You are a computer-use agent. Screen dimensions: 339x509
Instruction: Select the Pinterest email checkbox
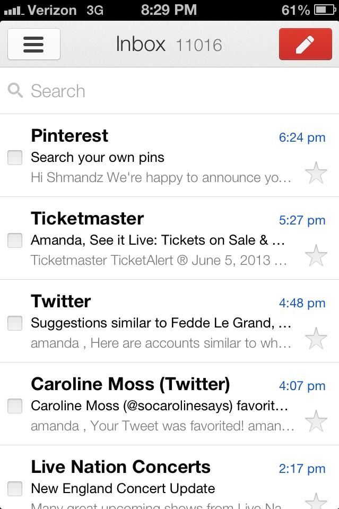15,157
